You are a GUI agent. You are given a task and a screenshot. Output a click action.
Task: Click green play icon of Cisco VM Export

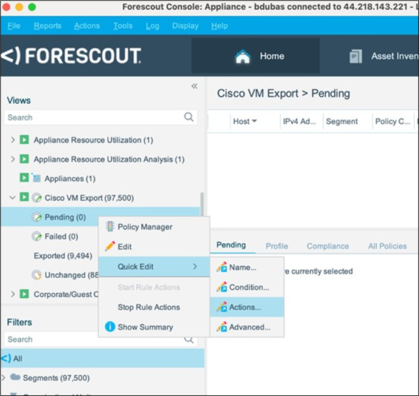[24, 196]
